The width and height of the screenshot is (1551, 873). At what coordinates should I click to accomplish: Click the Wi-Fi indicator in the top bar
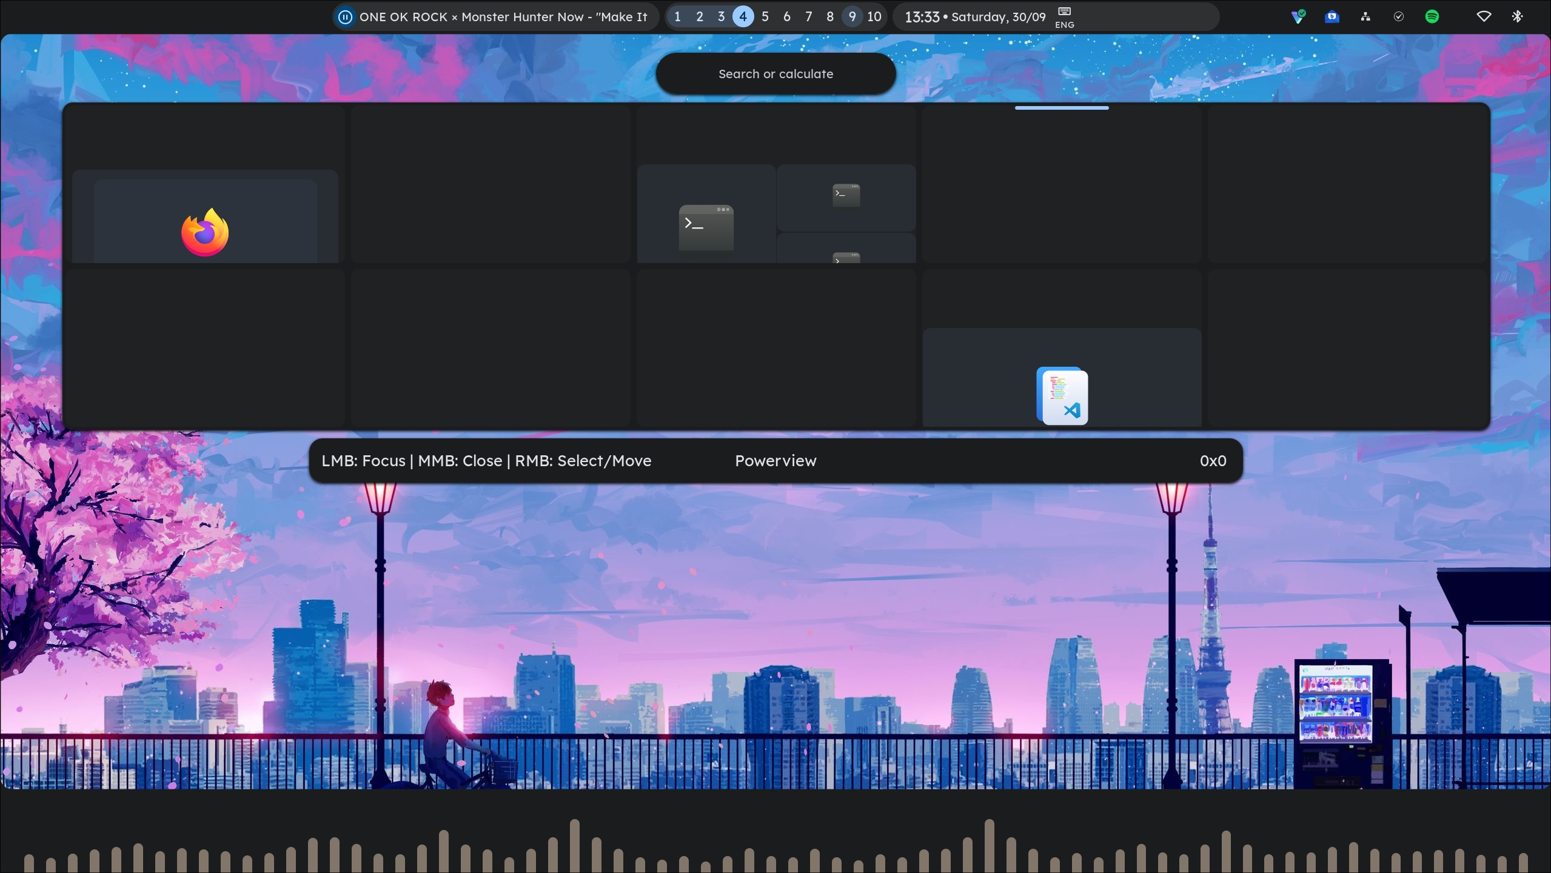pyautogui.click(x=1483, y=16)
